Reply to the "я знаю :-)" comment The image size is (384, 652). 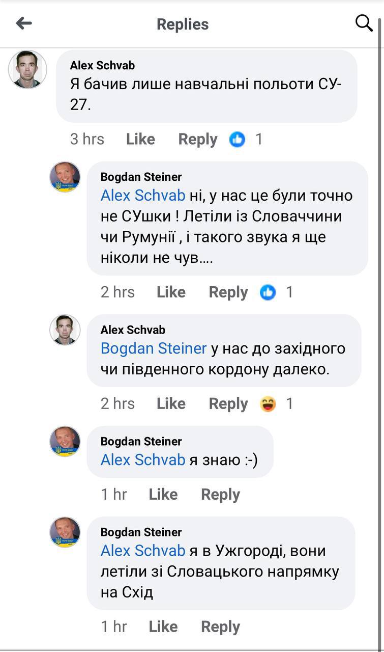tap(220, 494)
